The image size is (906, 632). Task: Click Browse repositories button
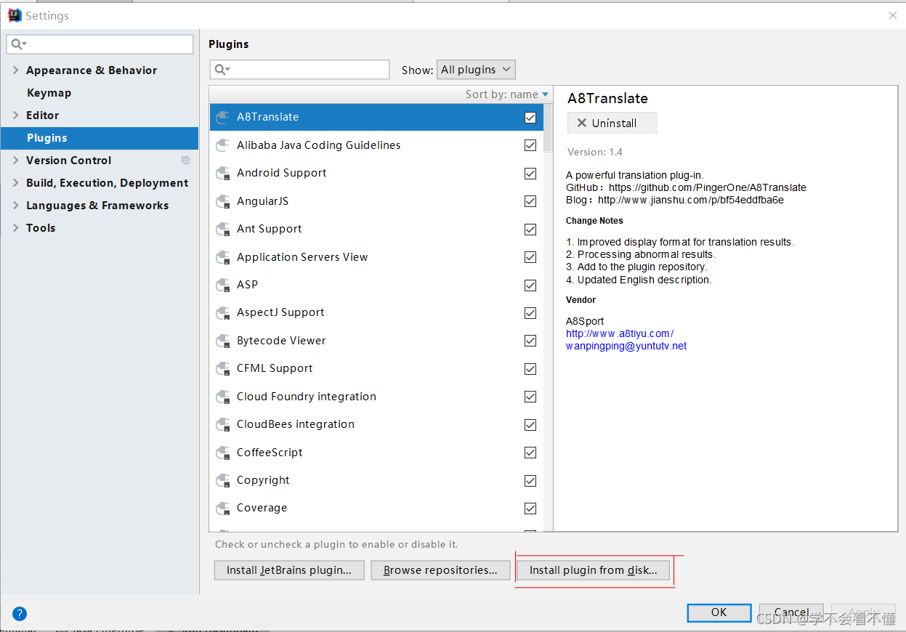pyautogui.click(x=440, y=570)
